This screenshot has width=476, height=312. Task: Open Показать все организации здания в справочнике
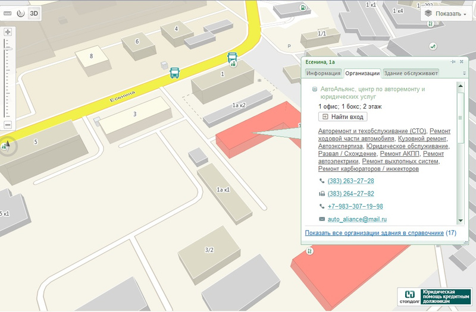(x=374, y=233)
